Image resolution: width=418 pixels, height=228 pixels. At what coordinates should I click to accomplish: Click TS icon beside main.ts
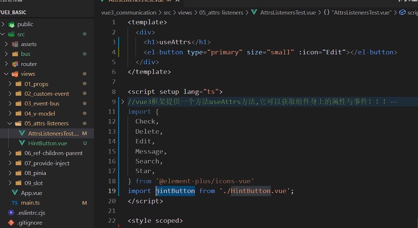[15, 203]
